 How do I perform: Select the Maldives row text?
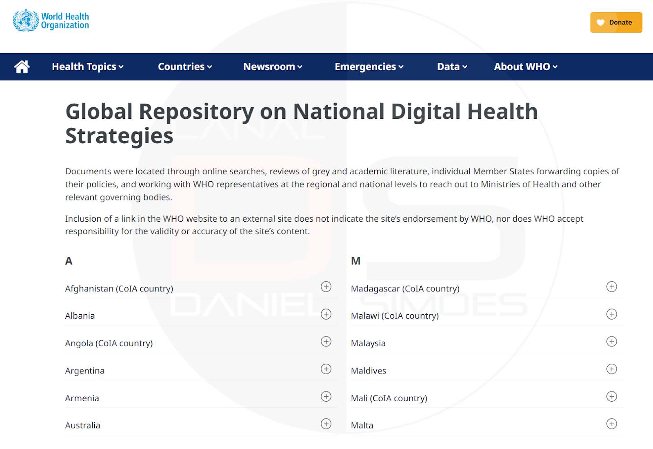[369, 371]
